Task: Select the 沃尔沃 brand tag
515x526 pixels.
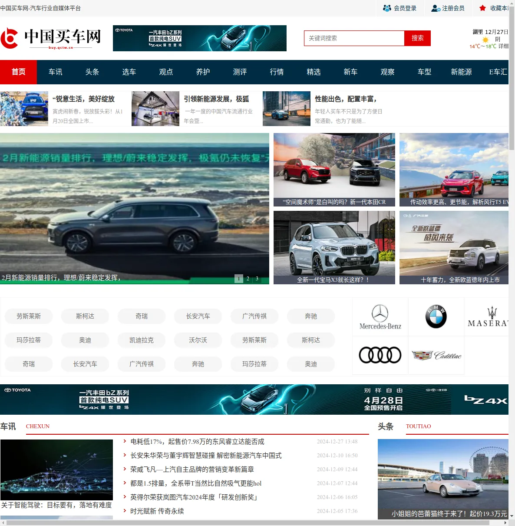Action: coord(198,340)
